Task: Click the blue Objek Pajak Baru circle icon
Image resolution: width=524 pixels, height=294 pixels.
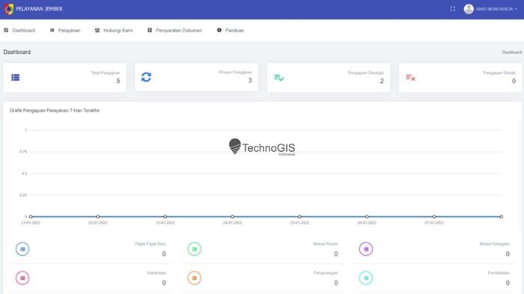Action: point(22,249)
